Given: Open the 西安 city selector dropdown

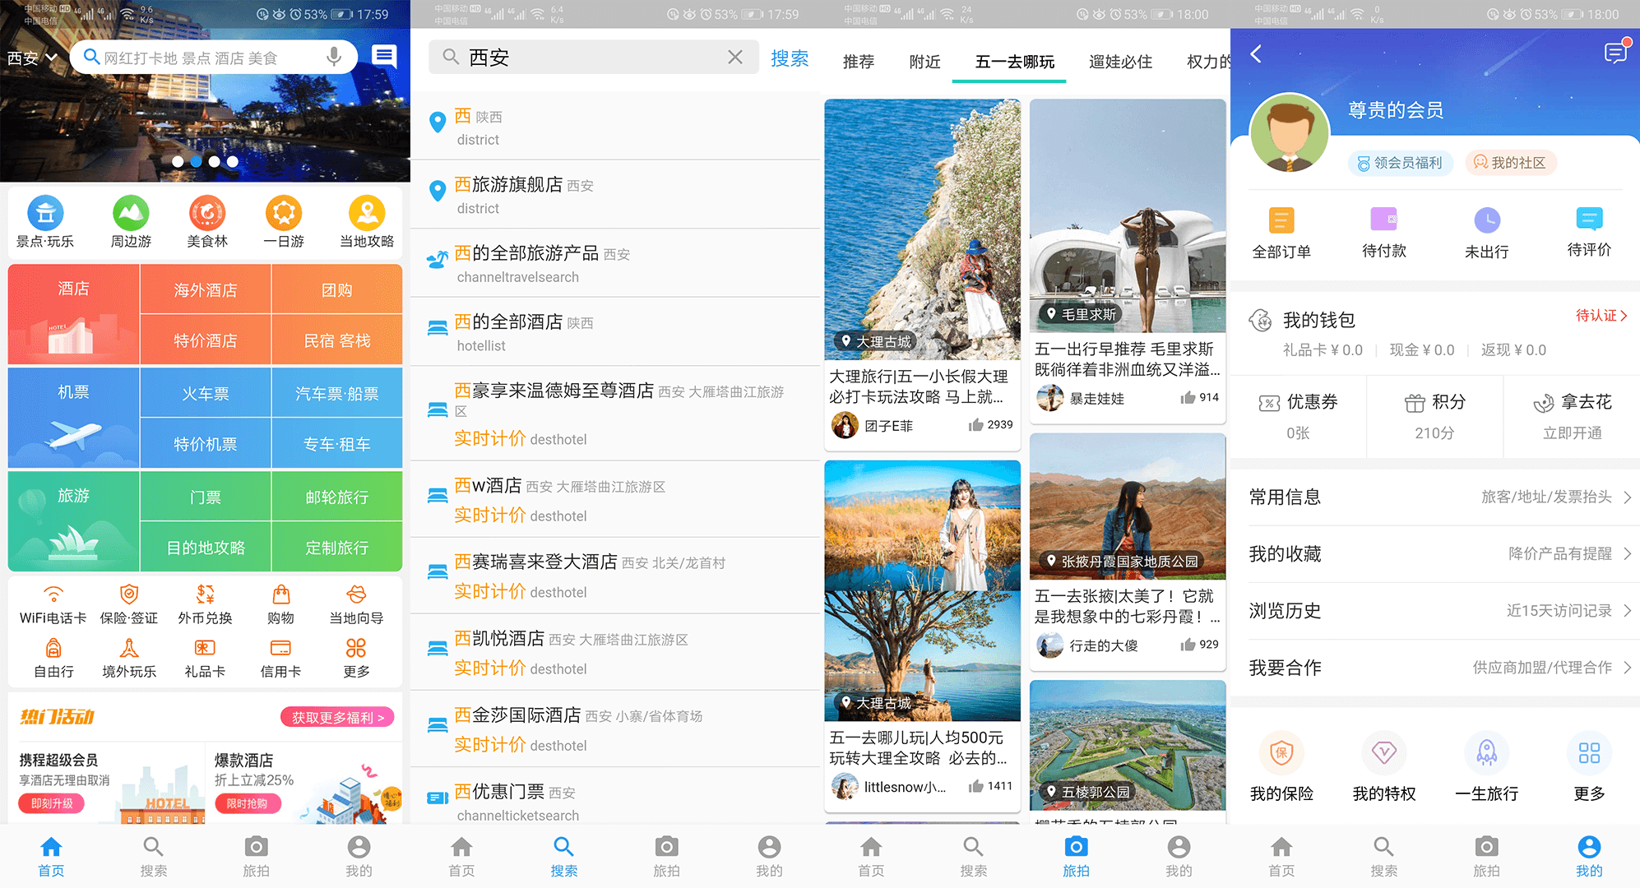Looking at the screenshot, I should click(30, 57).
